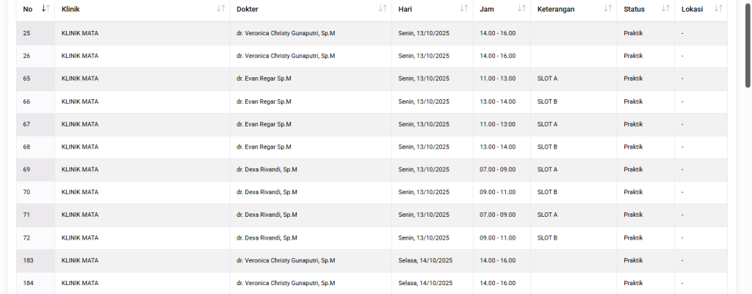
Task: Click dr. Dexa Rivandi in row 70
Action: pos(267,193)
